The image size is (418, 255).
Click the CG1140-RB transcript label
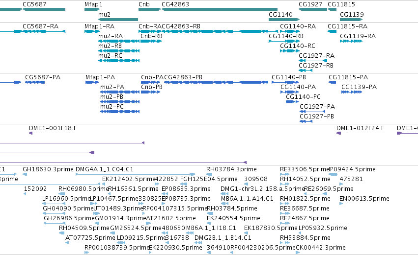[x=286, y=36]
